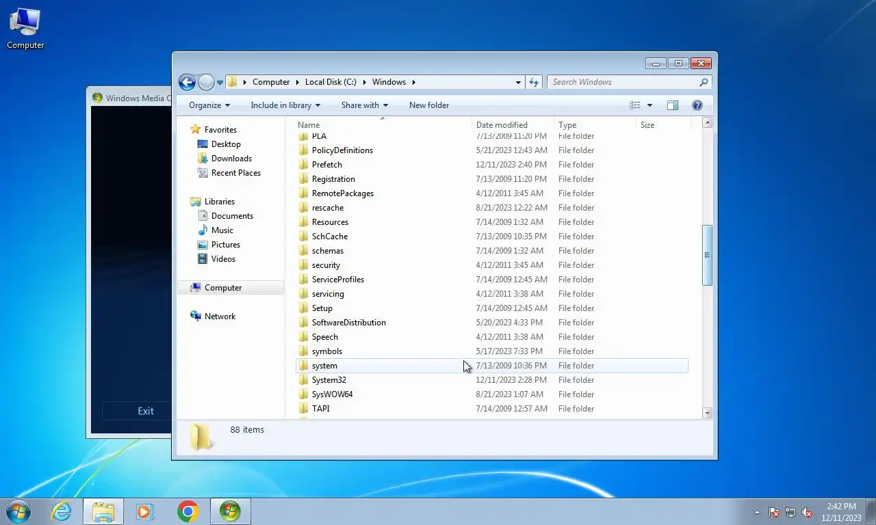This screenshot has width=876, height=525.
Task: Select the security folder icon
Action: coord(304,265)
